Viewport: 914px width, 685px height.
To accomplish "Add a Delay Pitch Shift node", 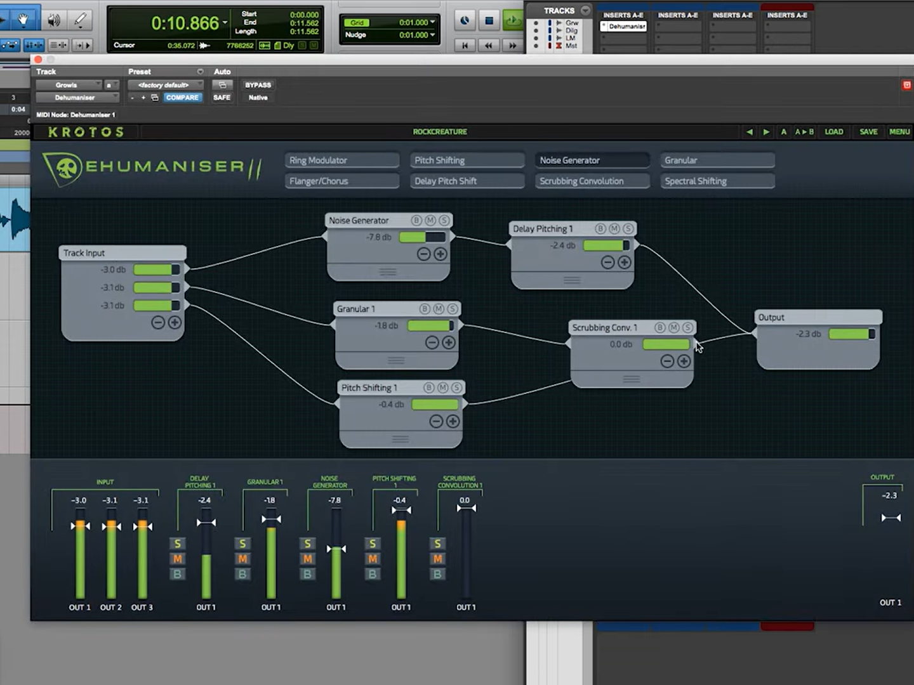I will (x=467, y=181).
